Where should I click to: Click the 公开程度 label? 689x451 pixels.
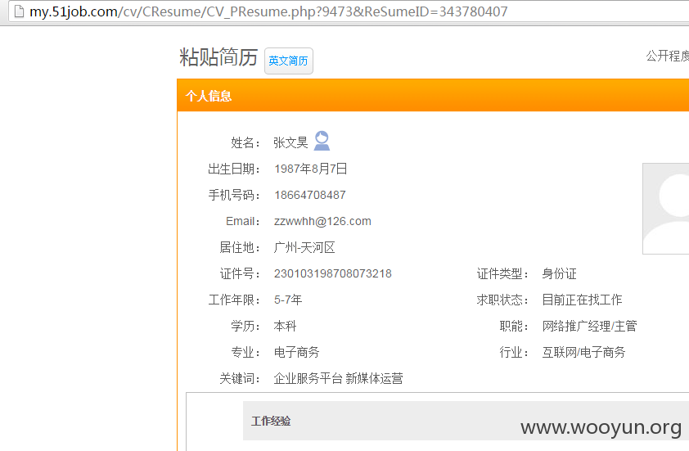pyautogui.click(x=668, y=56)
